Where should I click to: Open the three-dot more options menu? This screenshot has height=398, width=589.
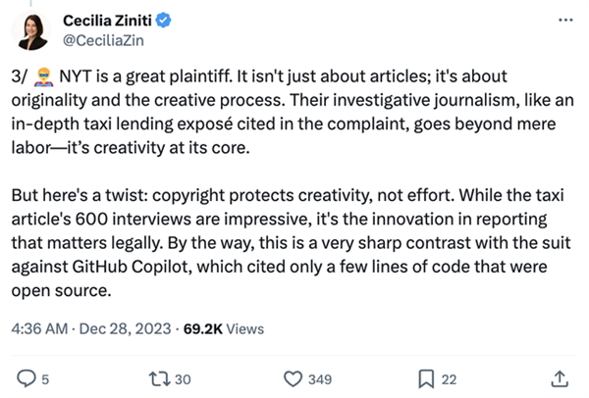[565, 20]
